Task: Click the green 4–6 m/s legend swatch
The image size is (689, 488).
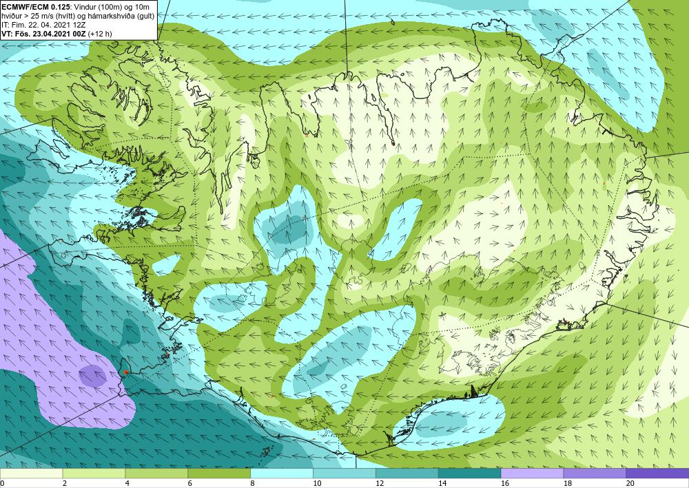Action: pos(156,473)
